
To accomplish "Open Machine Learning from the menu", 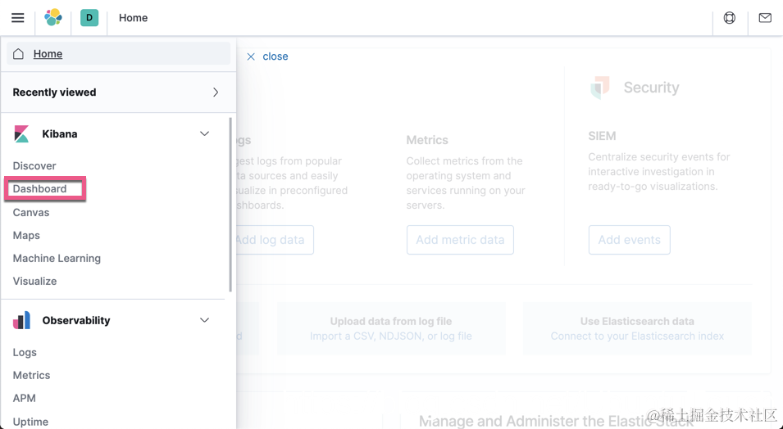I will tap(57, 259).
